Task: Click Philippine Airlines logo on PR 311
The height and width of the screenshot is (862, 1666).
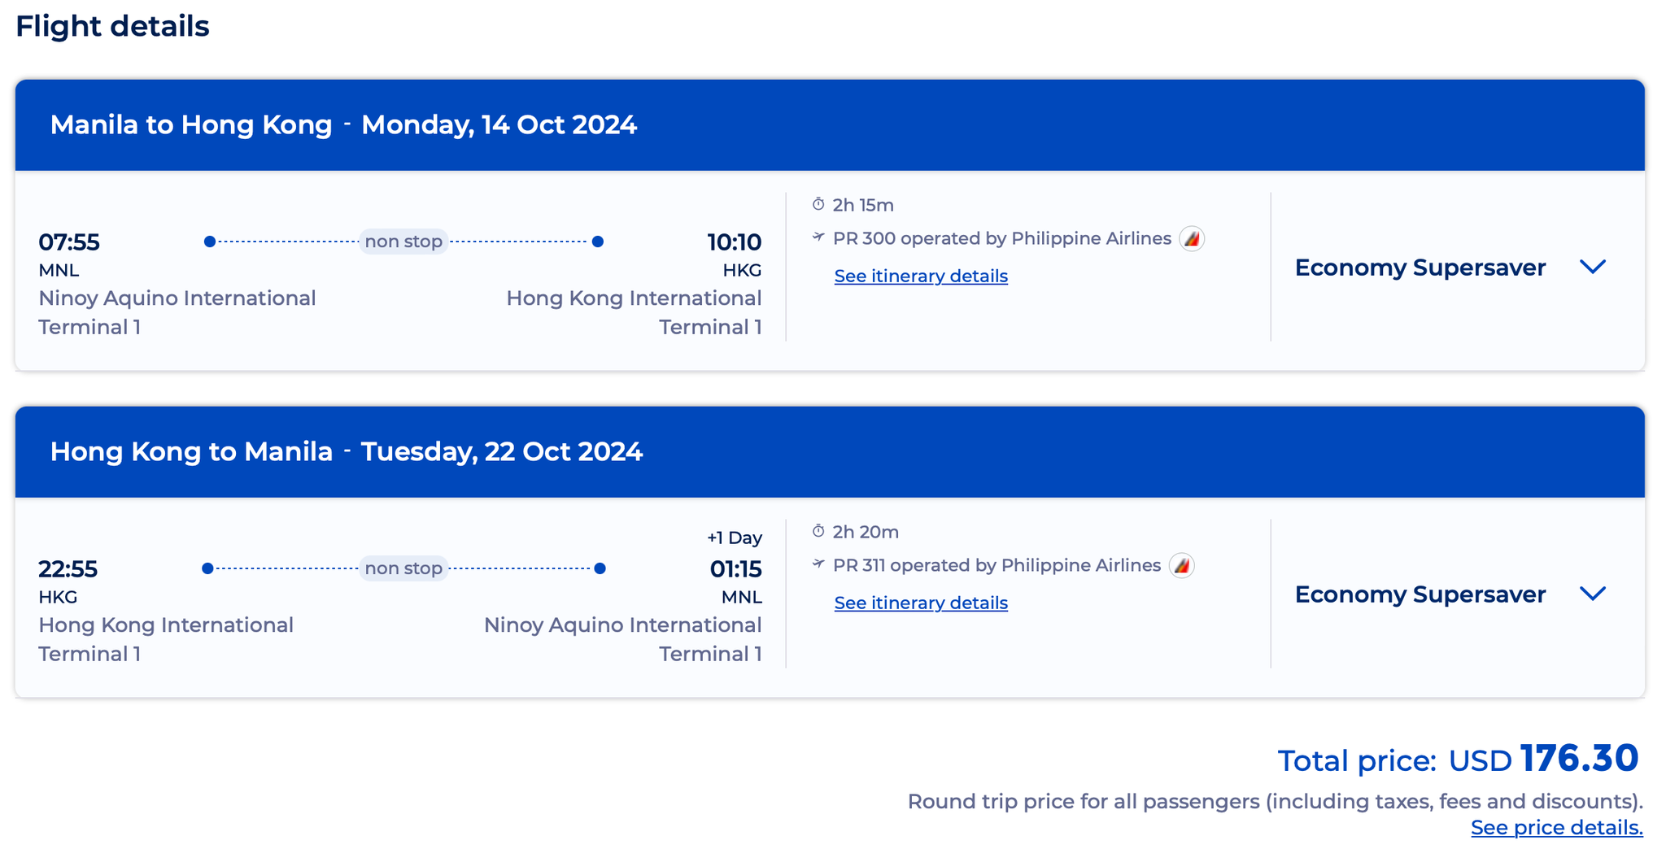Action: coord(1181,565)
